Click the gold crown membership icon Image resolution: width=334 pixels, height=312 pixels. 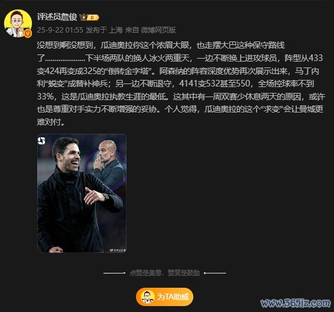coord(83,17)
